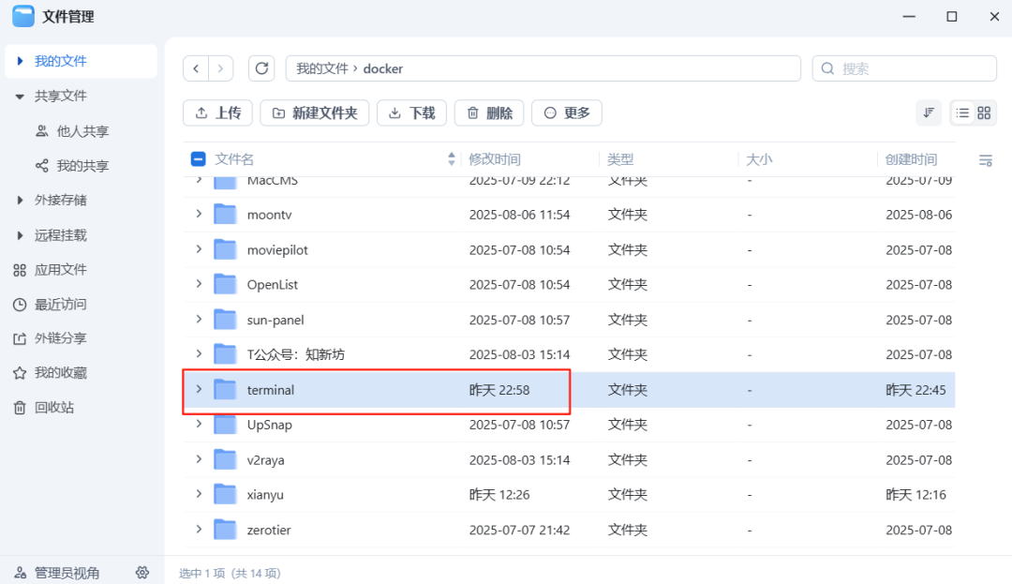Click the 上传 upload button
Image resolution: width=1012 pixels, height=584 pixels.
click(x=217, y=112)
